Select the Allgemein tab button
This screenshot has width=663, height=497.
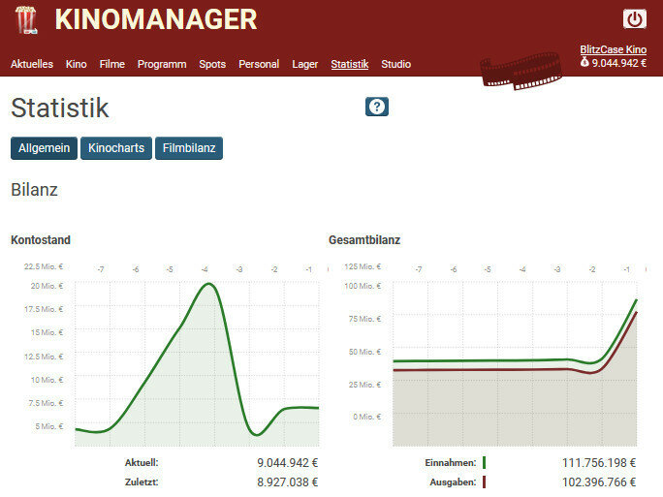pyautogui.click(x=44, y=148)
